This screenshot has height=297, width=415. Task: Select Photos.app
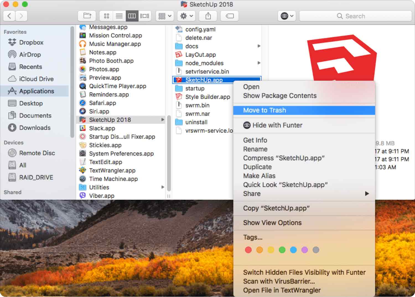(104, 69)
